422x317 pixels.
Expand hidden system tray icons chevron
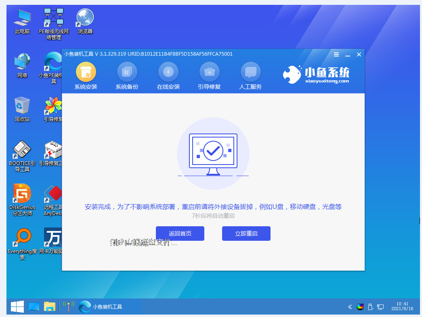(x=350, y=307)
